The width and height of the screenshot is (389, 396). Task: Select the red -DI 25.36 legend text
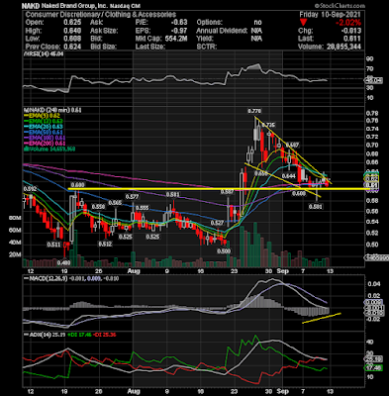tap(104, 335)
